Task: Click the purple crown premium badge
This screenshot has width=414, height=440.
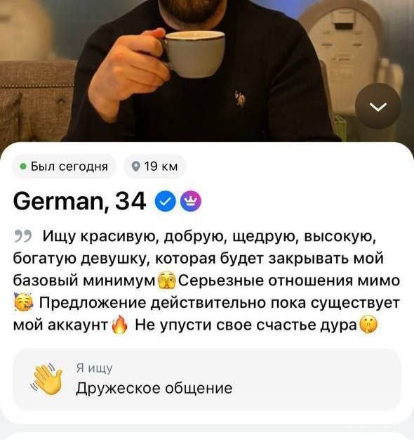Action: pyautogui.click(x=191, y=201)
